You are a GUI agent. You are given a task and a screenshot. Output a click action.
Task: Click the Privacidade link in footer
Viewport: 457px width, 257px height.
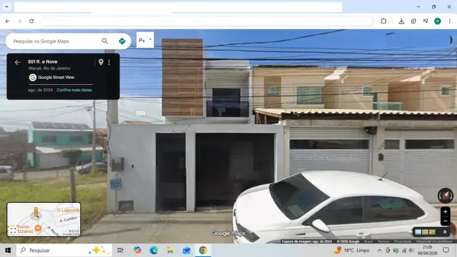pos(403,241)
